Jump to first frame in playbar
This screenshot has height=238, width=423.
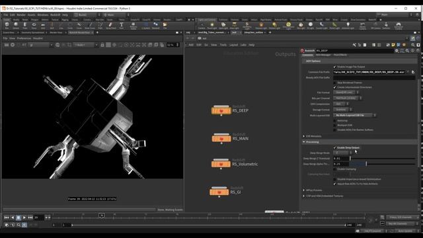click(7, 218)
